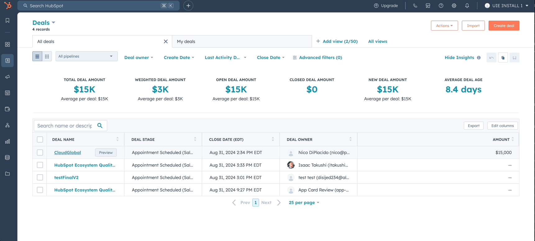Check the testFinalV2 row checkbox
Viewport: 535px width, 241px height.
pyautogui.click(x=40, y=177)
